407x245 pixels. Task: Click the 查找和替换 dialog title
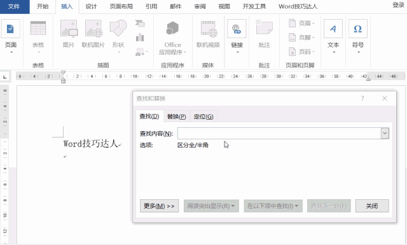click(151, 99)
